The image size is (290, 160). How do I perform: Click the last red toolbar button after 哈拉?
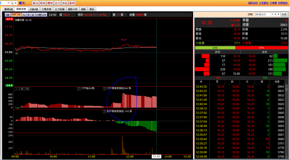pos(72,3)
